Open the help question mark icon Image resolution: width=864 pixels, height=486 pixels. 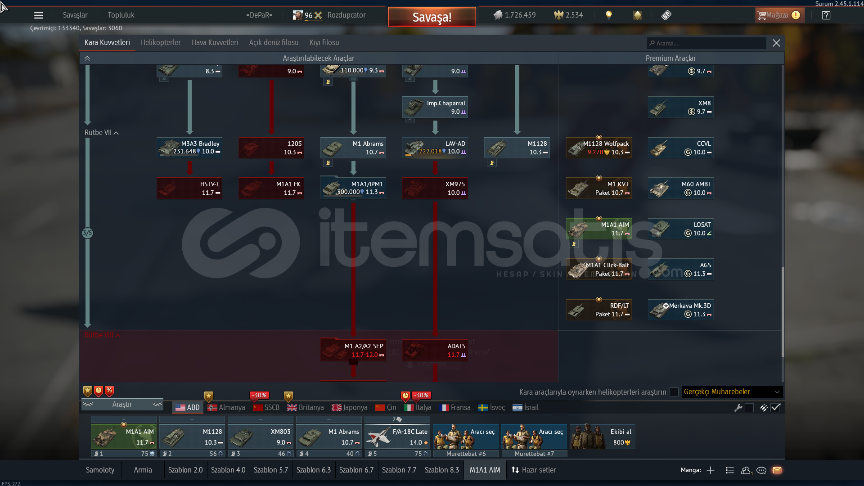coord(826,15)
